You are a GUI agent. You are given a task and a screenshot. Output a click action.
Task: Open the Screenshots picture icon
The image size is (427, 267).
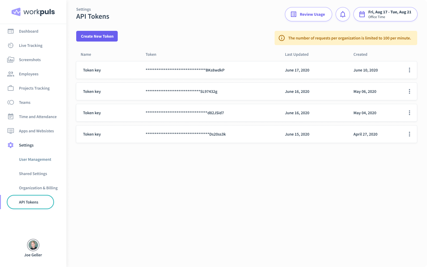coord(11,60)
